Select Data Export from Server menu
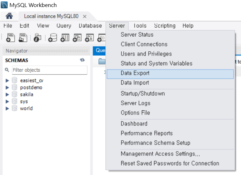Image resolution: width=241 pixels, height=175 pixels. pyautogui.click(x=135, y=73)
